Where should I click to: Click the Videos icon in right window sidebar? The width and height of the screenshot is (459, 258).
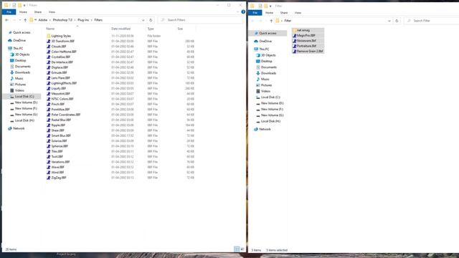258,91
